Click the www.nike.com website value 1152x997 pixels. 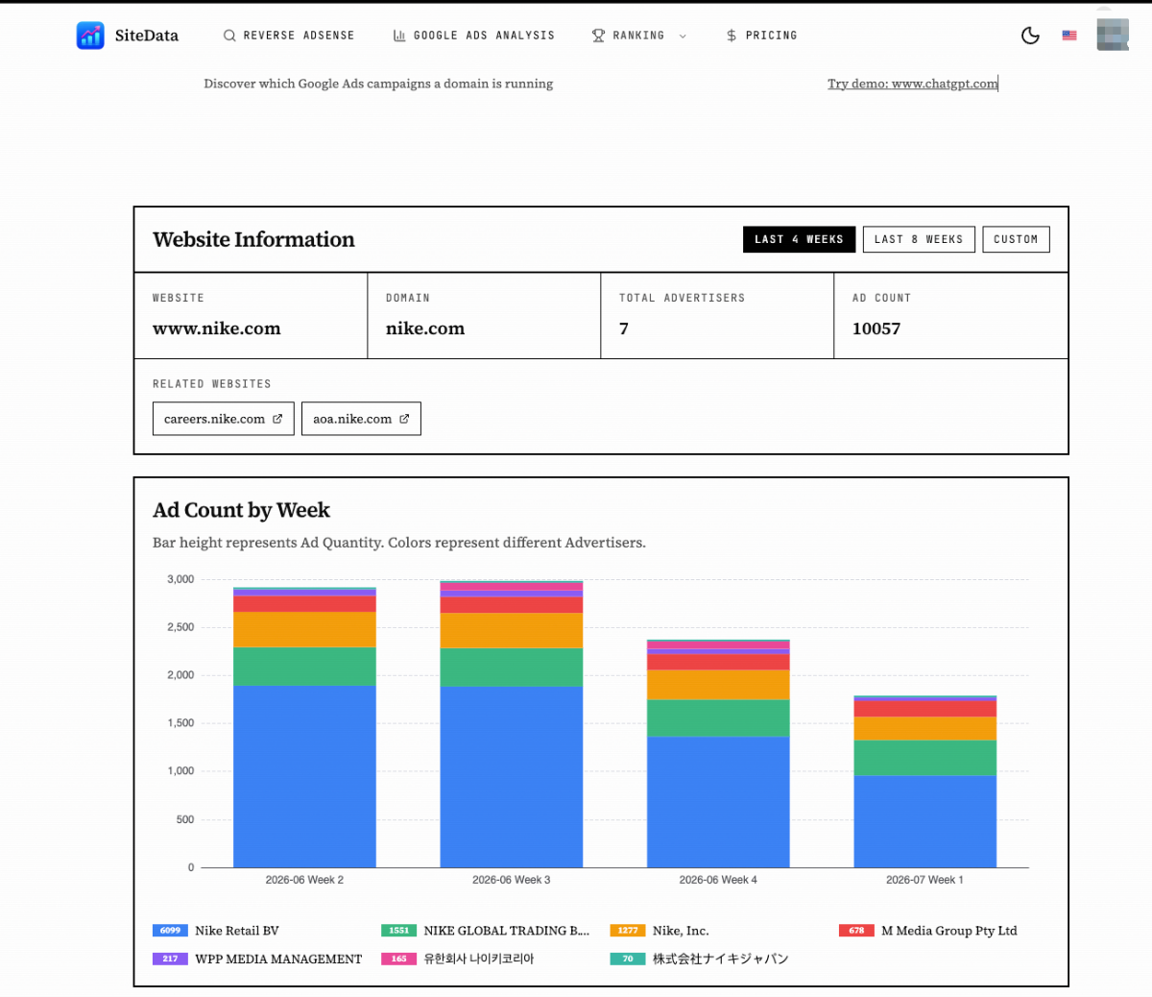tap(217, 328)
